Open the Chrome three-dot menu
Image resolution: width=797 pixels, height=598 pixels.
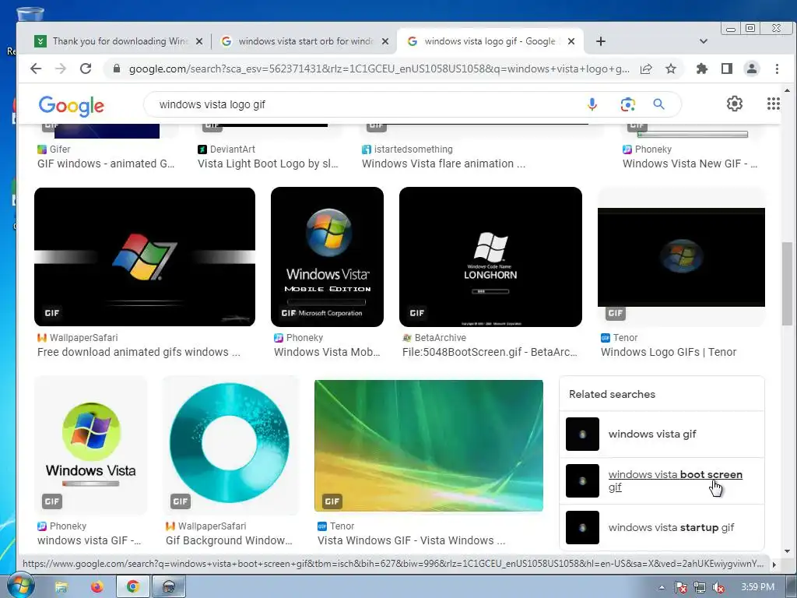pyautogui.click(x=777, y=69)
